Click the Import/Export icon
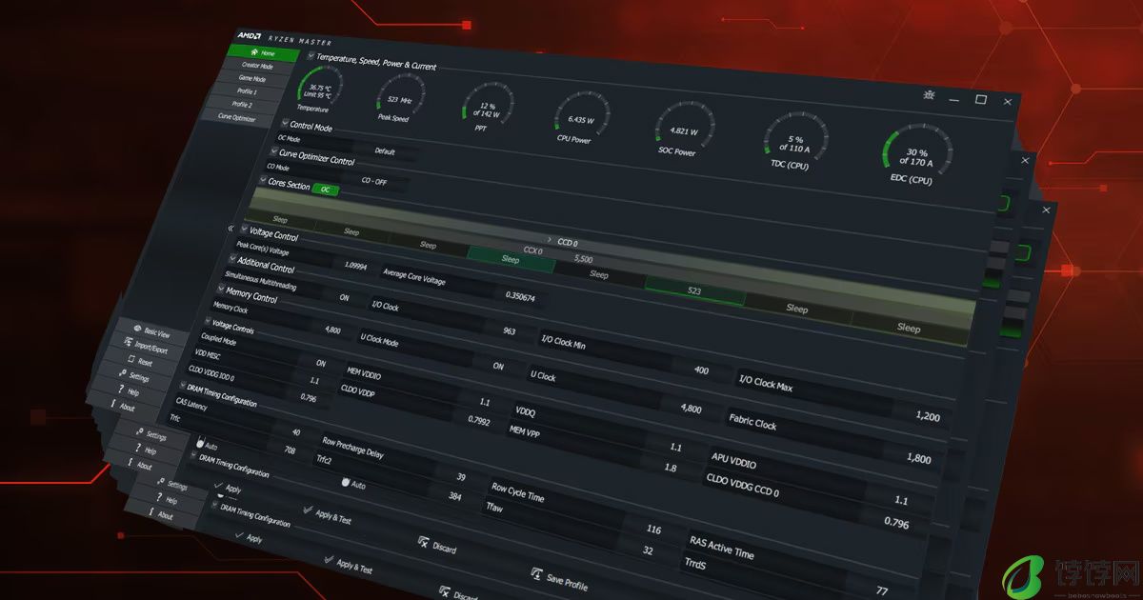This screenshot has width=1143, height=600. [129, 342]
